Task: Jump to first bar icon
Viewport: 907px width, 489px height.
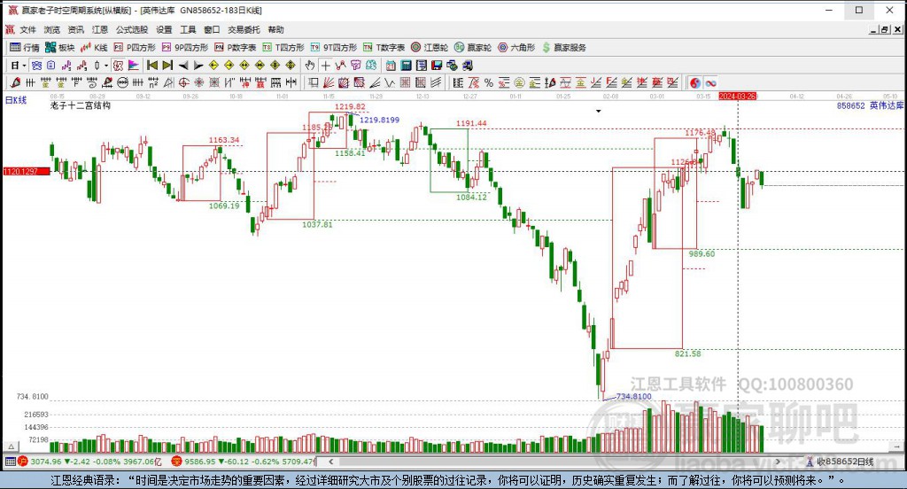Action: [152, 66]
